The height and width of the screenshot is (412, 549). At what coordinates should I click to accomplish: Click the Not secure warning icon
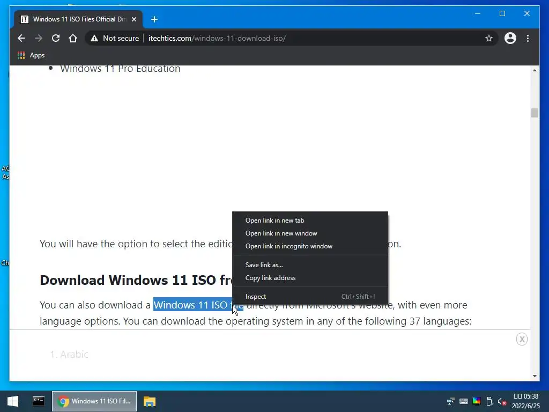[94, 38]
